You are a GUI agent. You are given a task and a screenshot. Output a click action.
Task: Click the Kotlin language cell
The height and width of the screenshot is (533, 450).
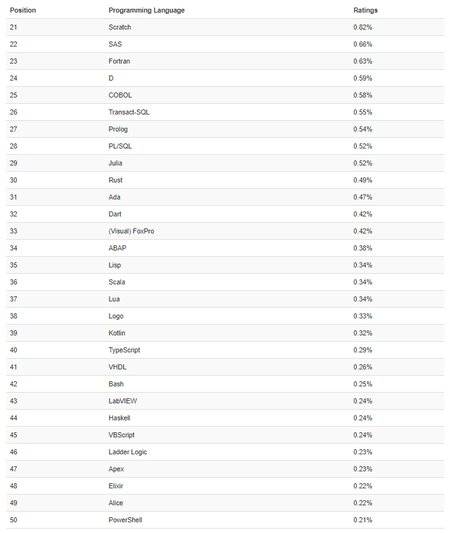pos(117,334)
